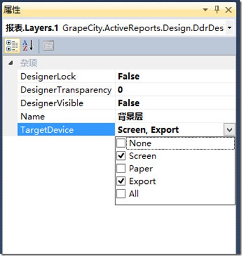This screenshot has width=242, height=256.
Task: Select the DesignerLock property row
Action: 126,77
